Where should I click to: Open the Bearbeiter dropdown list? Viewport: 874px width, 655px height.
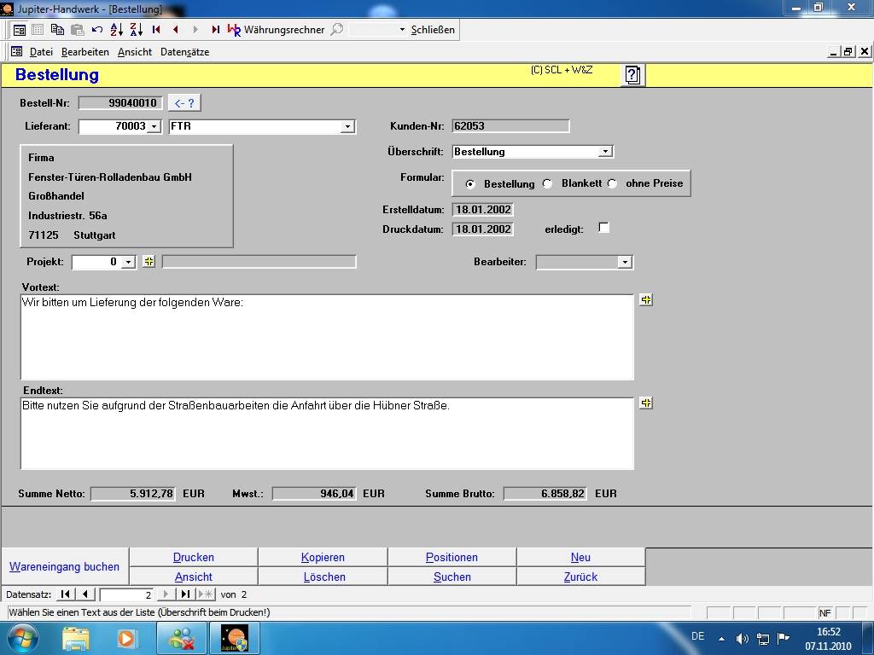[625, 263]
